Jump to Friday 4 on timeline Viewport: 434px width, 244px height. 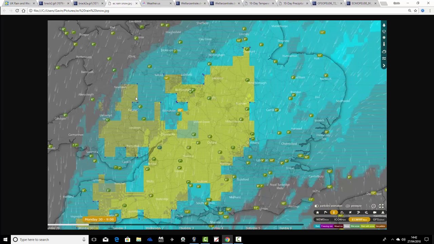click(218, 228)
